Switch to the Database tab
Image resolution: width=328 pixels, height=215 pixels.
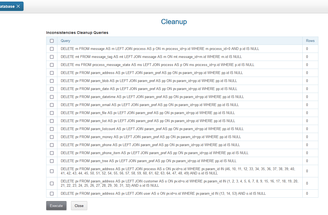coord(7,6)
